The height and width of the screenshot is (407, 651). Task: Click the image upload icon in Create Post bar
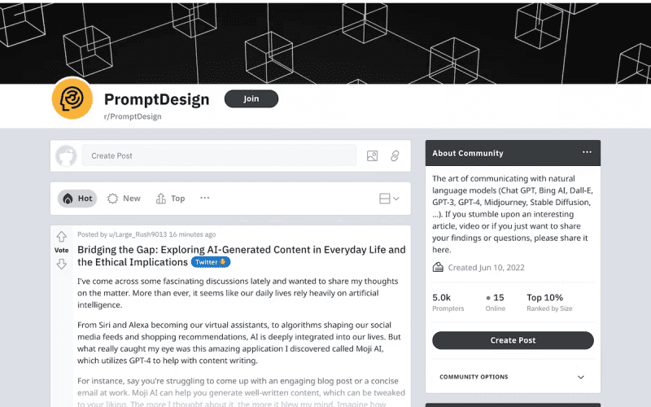click(373, 156)
